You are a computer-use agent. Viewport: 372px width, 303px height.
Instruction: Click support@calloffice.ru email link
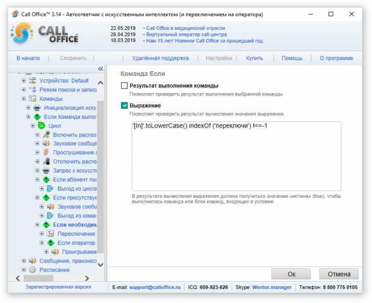155,287
